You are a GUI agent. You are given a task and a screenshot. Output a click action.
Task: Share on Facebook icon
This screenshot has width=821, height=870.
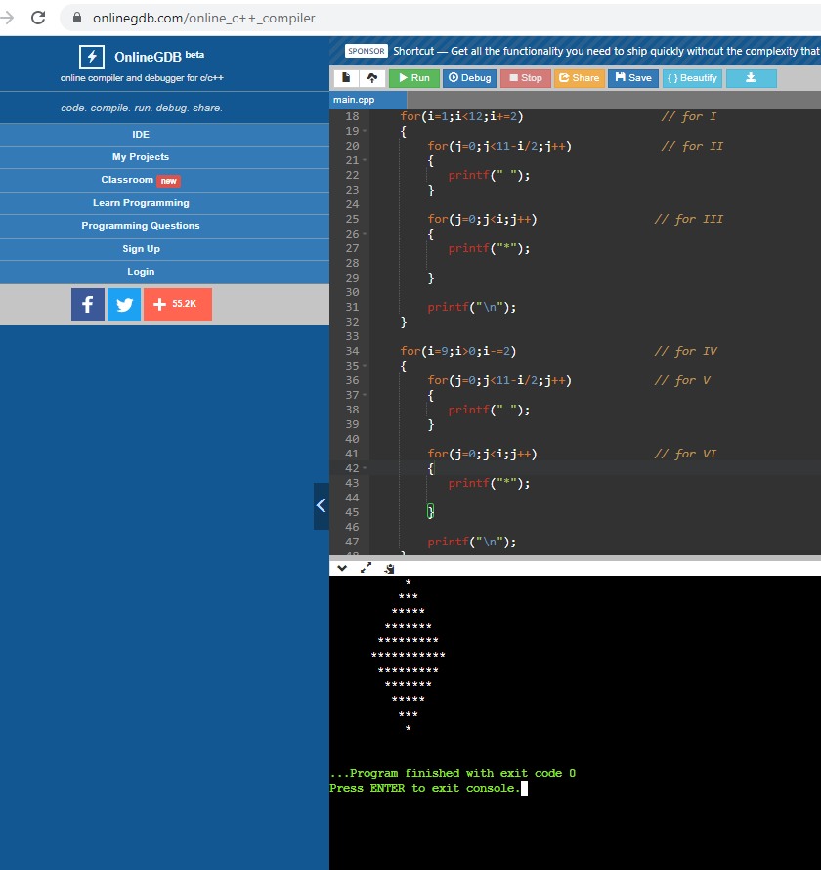[88, 305]
